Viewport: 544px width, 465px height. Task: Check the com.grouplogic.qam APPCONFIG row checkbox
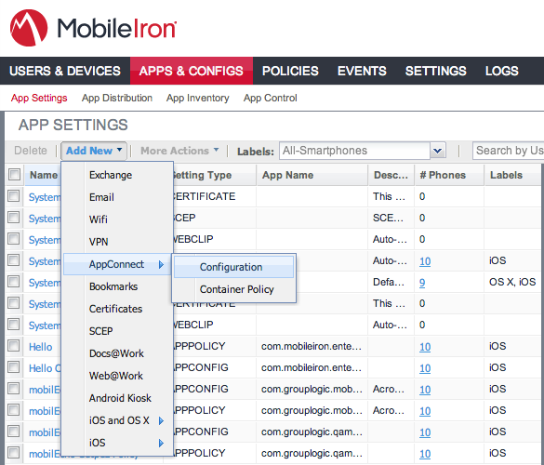point(14,432)
